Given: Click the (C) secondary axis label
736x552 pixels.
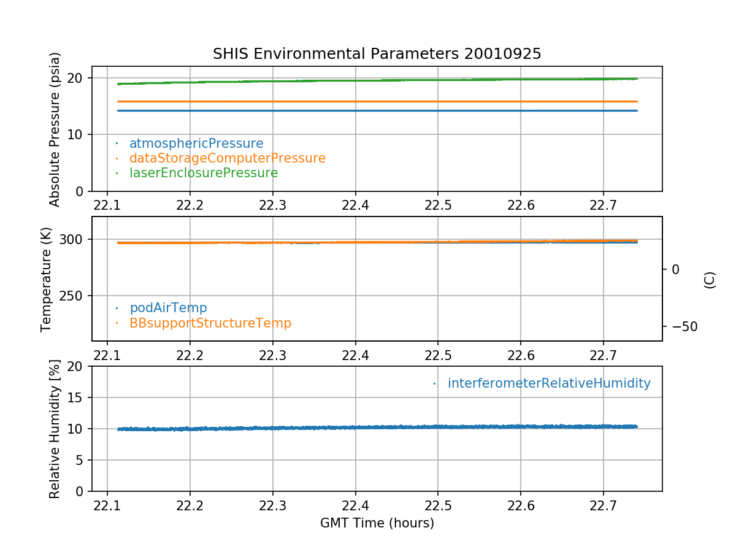Looking at the screenshot, I should click(x=710, y=279).
